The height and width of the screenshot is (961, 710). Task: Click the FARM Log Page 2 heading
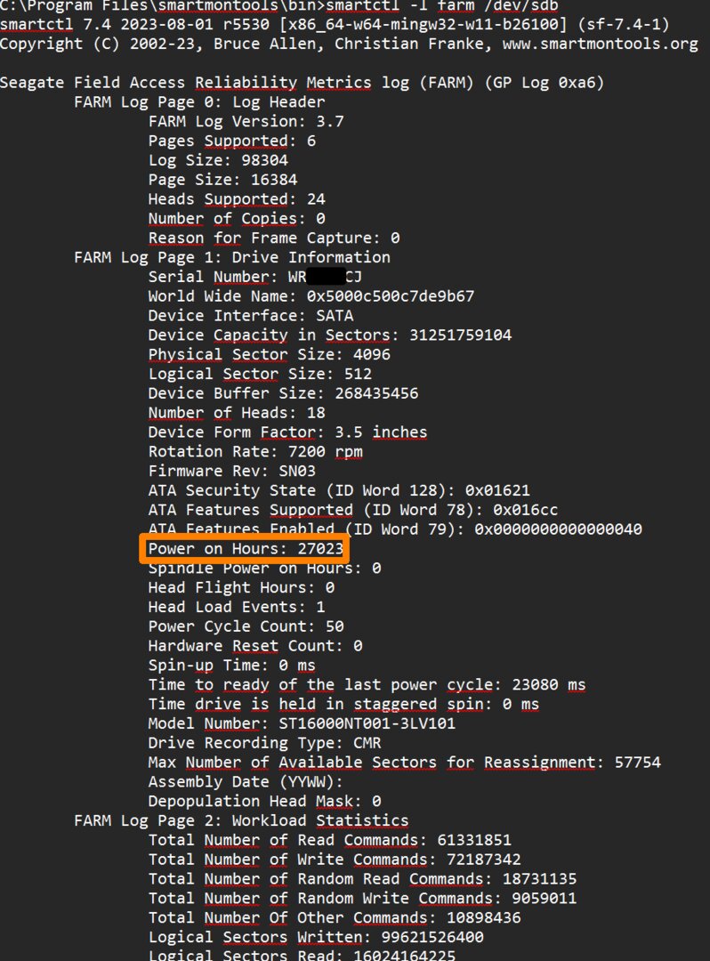click(x=240, y=820)
